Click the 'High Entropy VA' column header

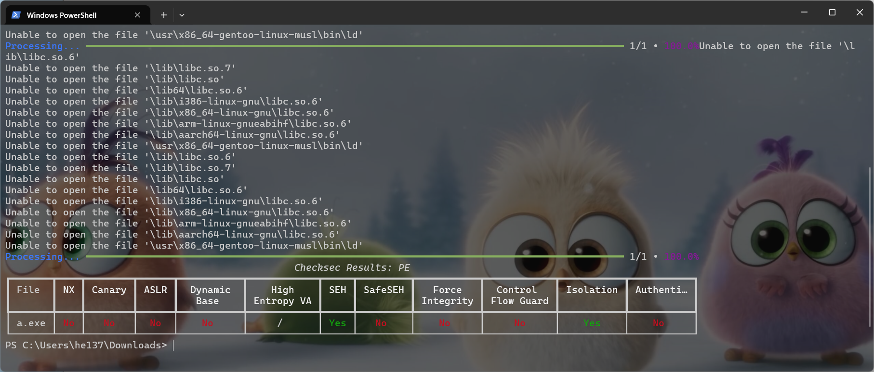[283, 295]
